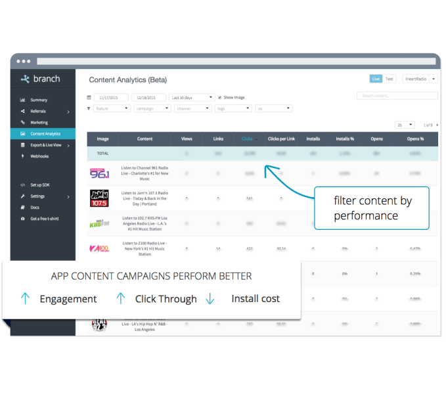Click the TOTAL row label
Screen dimensions: 446x398
click(102, 153)
